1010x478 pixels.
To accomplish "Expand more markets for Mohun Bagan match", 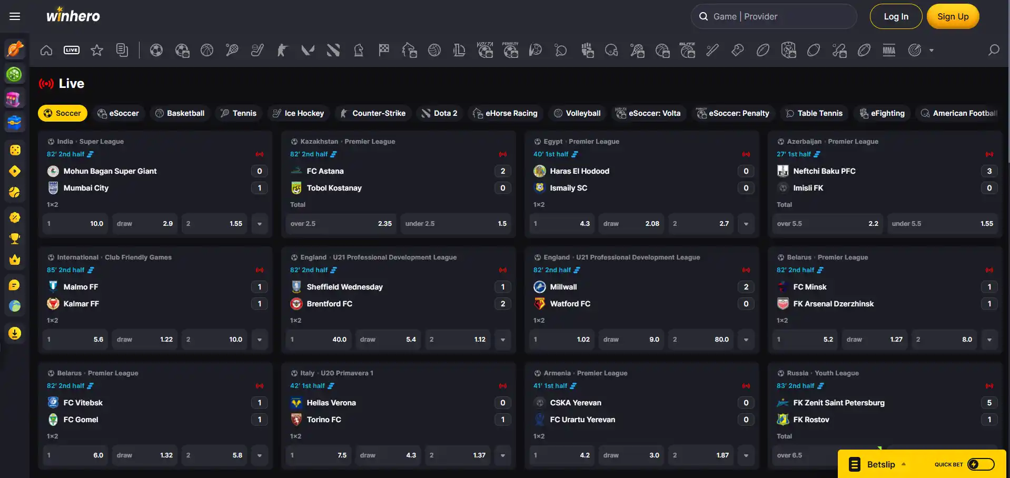I will click(x=260, y=224).
